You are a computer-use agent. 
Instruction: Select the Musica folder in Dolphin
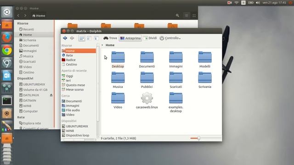tap(118, 80)
